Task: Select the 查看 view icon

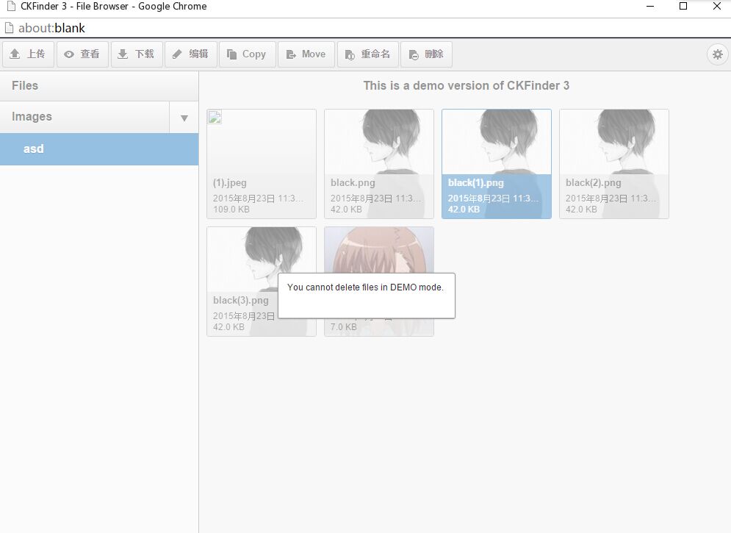Action: point(82,54)
